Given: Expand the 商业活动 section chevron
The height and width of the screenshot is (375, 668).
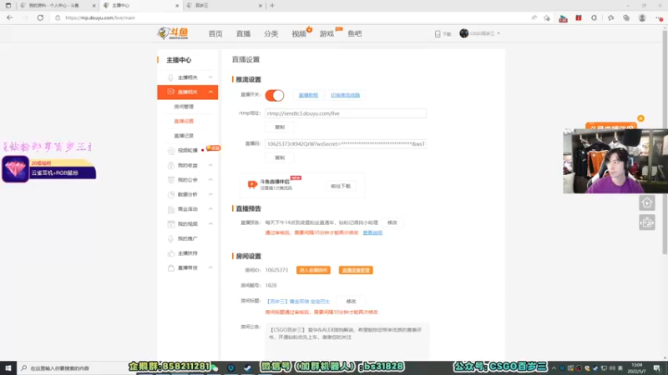Looking at the screenshot, I should [x=210, y=209].
